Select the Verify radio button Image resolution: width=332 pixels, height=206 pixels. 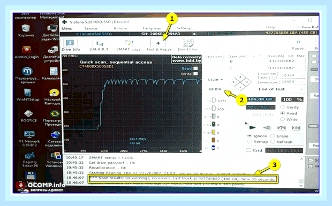282,107
